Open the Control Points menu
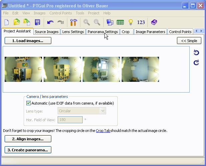 tap(60, 13)
